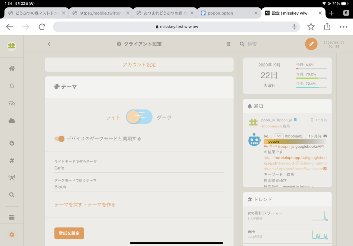
Task: Click browser back arrow
Action: (x=10, y=27)
